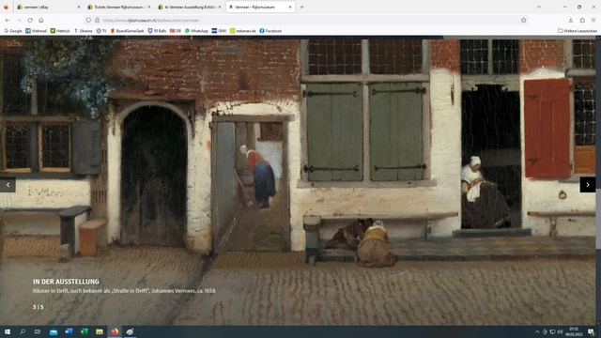Close the vermeer | eBay tab
This screenshot has width=601, height=338.
click(79, 7)
